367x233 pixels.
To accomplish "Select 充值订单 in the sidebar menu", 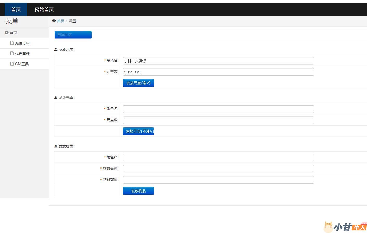I will (22, 43).
